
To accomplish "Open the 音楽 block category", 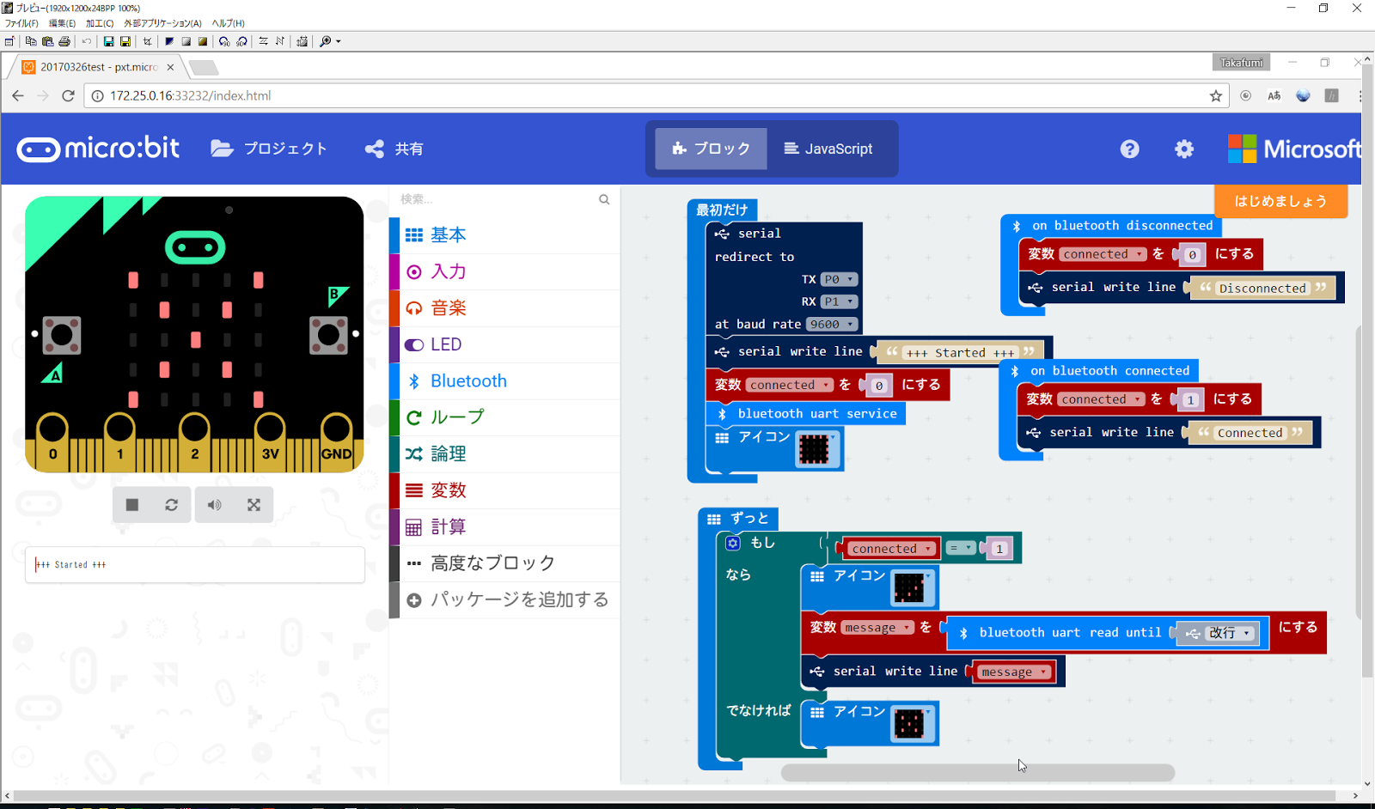I will click(x=448, y=307).
